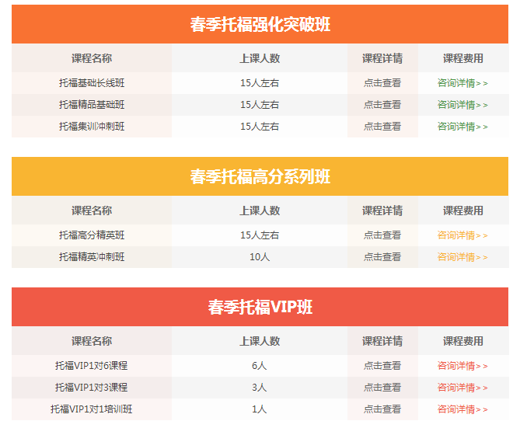Image resolution: width=527 pixels, height=435 pixels.
Task: Click 15人左右 in the 托福基础长线班 row
Action: click(x=260, y=83)
